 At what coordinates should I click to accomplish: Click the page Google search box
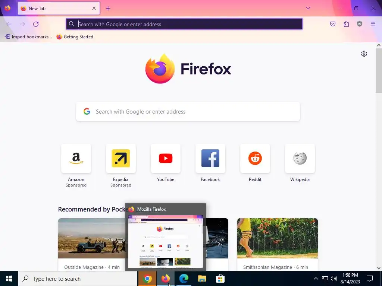[x=188, y=111]
